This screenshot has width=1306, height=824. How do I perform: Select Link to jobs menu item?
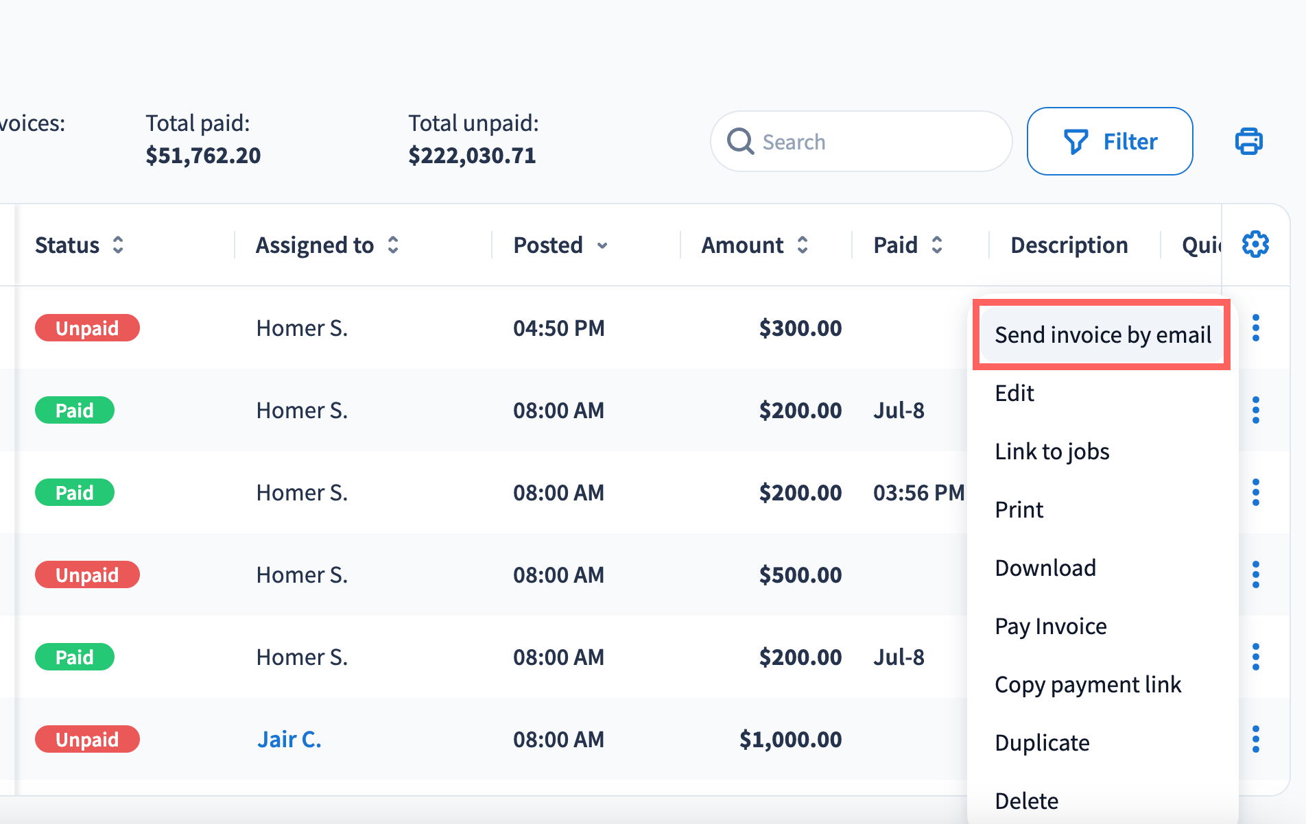click(1052, 452)
